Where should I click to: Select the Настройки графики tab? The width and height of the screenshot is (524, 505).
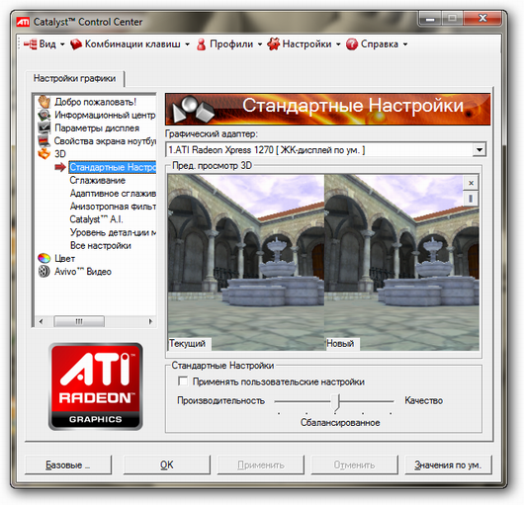coord(74,79)
